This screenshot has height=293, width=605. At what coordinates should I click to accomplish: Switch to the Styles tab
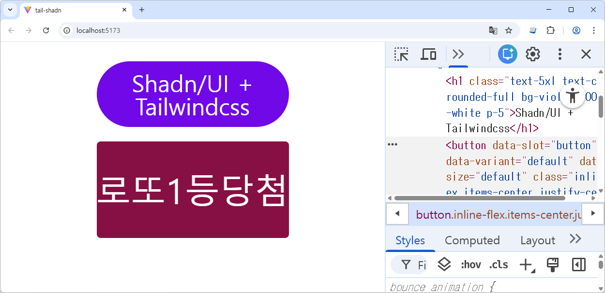(410, 240)
